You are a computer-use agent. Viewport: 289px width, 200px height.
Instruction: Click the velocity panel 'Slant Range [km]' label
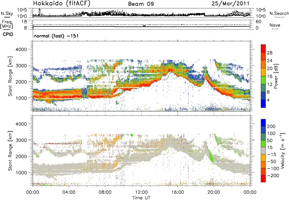pyautogui.click(x=10, y=151)
